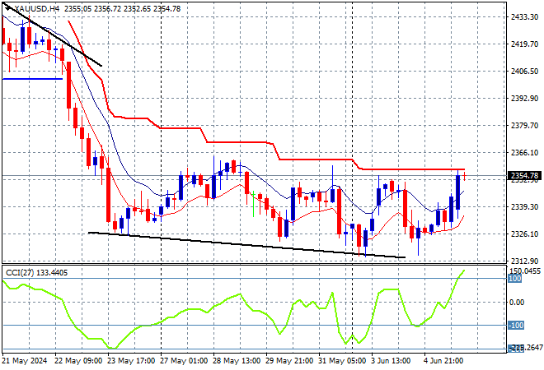Select the current price tag 2354.78

pos(524,176)
